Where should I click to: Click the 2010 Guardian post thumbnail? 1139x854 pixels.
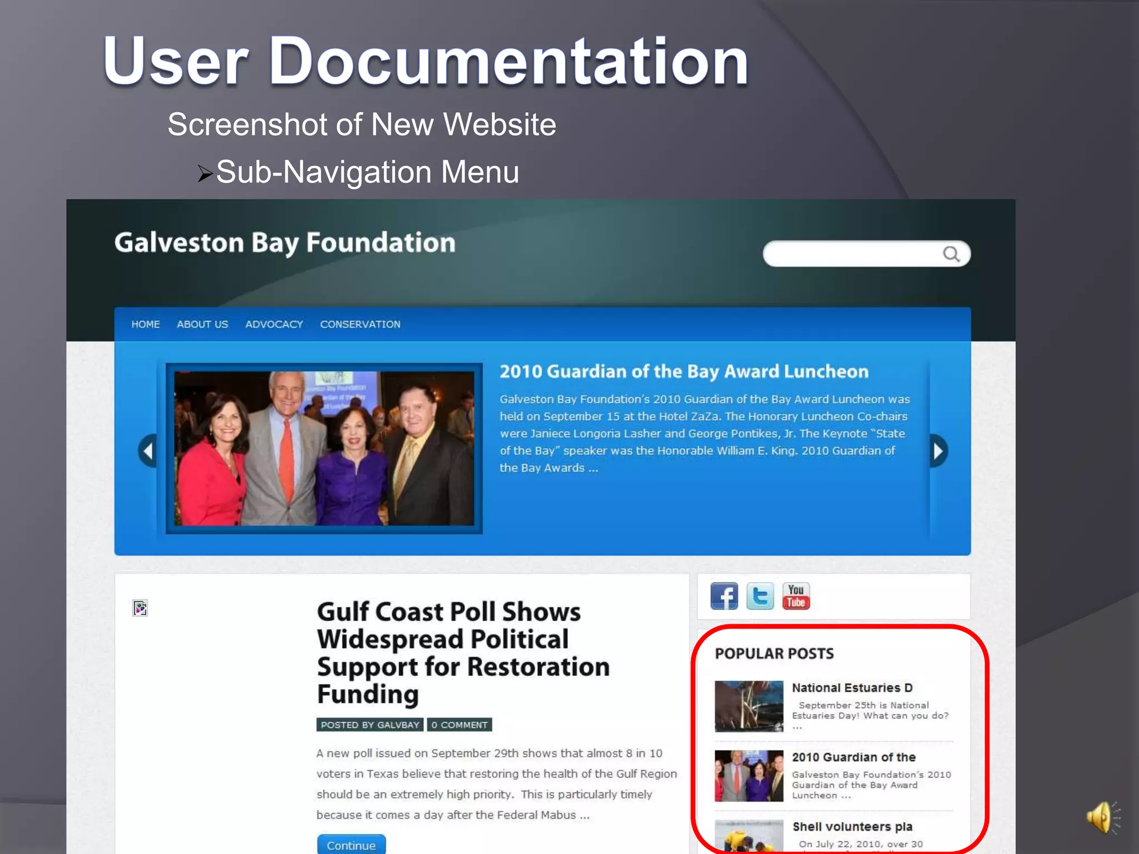pos(749,776)
